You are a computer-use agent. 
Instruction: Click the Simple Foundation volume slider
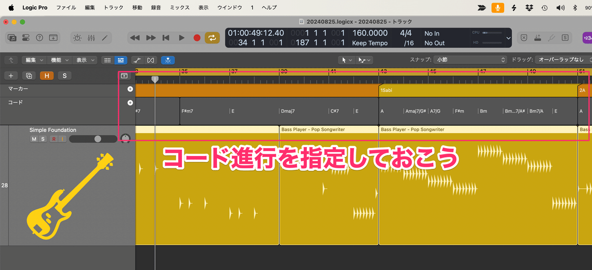pos(93,139)
